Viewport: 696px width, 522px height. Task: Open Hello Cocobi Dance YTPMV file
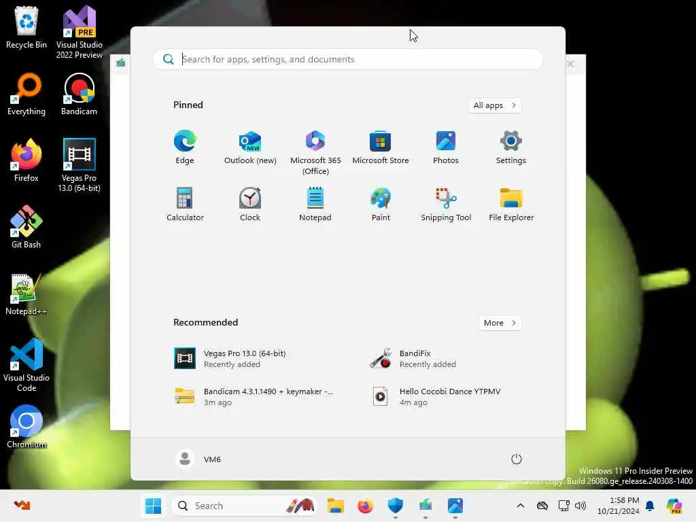pyautogui.click(x=444, y=396)
